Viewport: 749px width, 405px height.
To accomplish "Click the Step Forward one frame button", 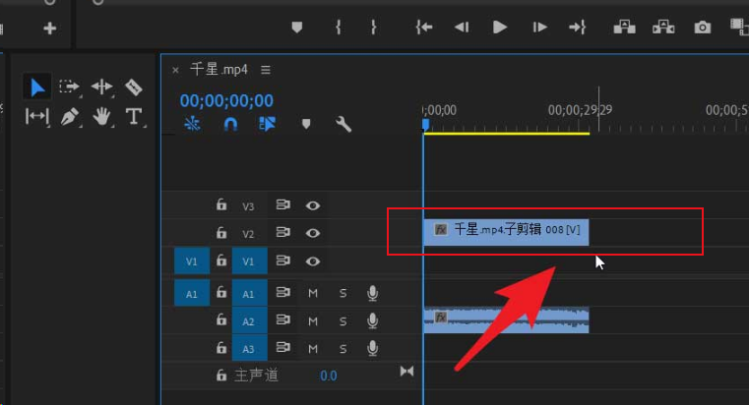I will pos(538,28).
